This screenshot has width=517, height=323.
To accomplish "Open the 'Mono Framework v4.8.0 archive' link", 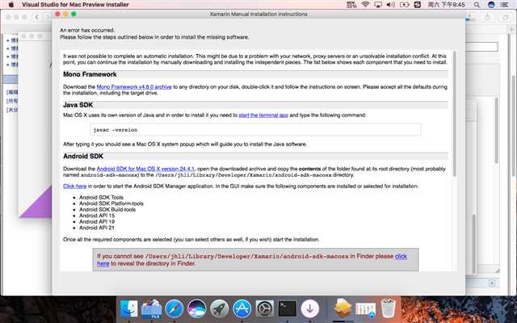I will tap(134, 87).
